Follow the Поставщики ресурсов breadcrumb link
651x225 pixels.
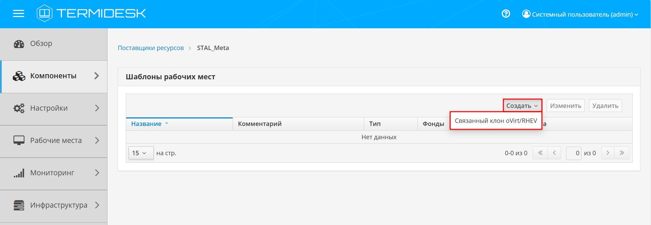pyautogui.click(x=150, y=48)
